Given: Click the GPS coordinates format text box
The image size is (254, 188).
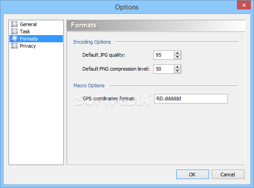Looking at the screenshot, I should [x=191, y=98].
